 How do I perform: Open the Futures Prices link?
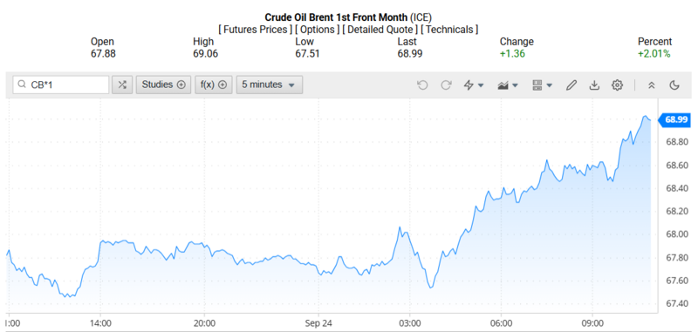click(x=255, y=30)
